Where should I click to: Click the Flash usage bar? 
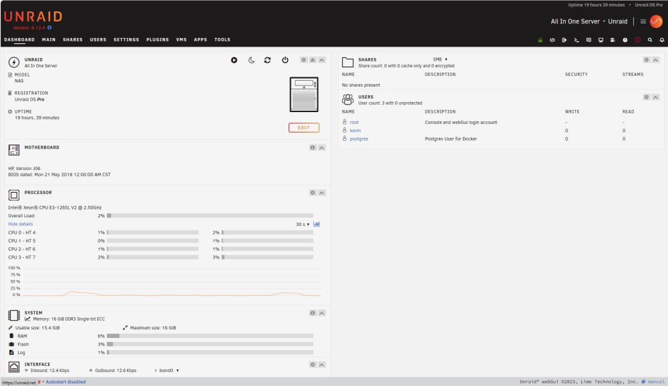pos(210,345)
